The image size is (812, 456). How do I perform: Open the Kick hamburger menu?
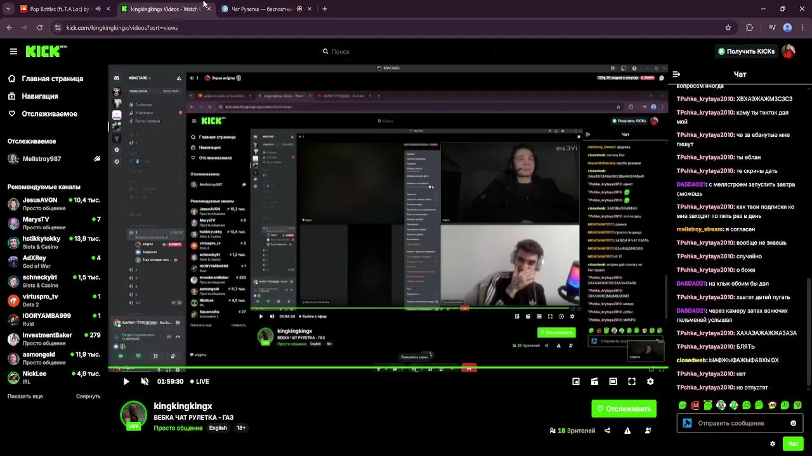pos(13,51)
